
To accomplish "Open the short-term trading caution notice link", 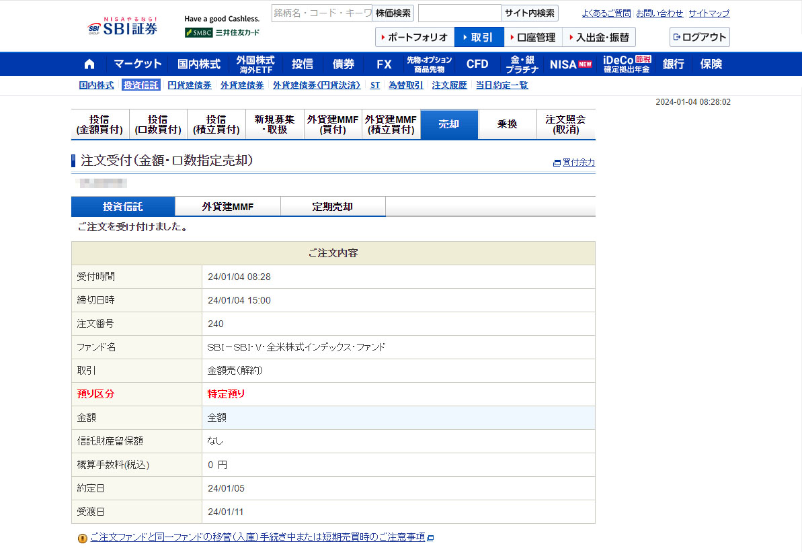I will point(257,537).
